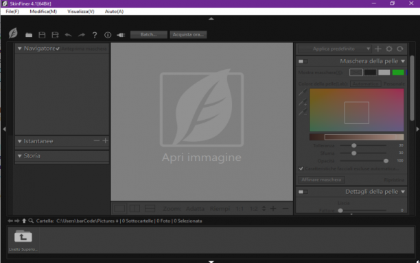Click the Riempi zoom option
420x263 pixels.
point(220,208)
